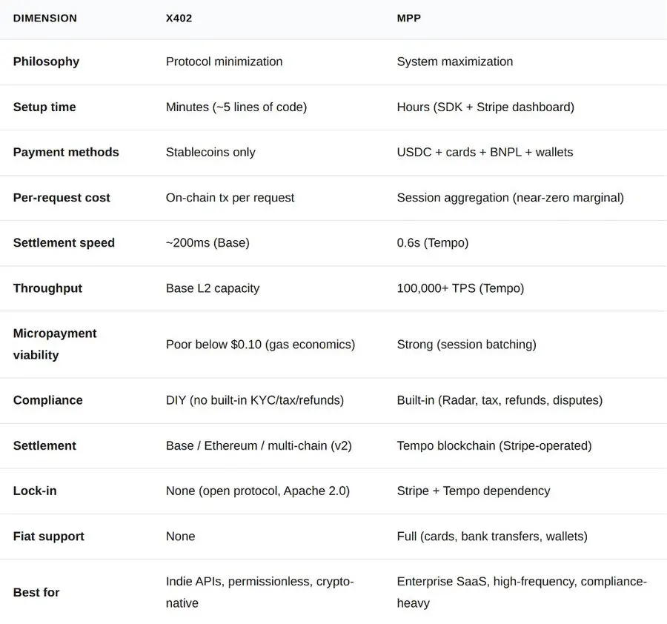
Task: Click the Per-request cost row label
Action: click(62, 198)
